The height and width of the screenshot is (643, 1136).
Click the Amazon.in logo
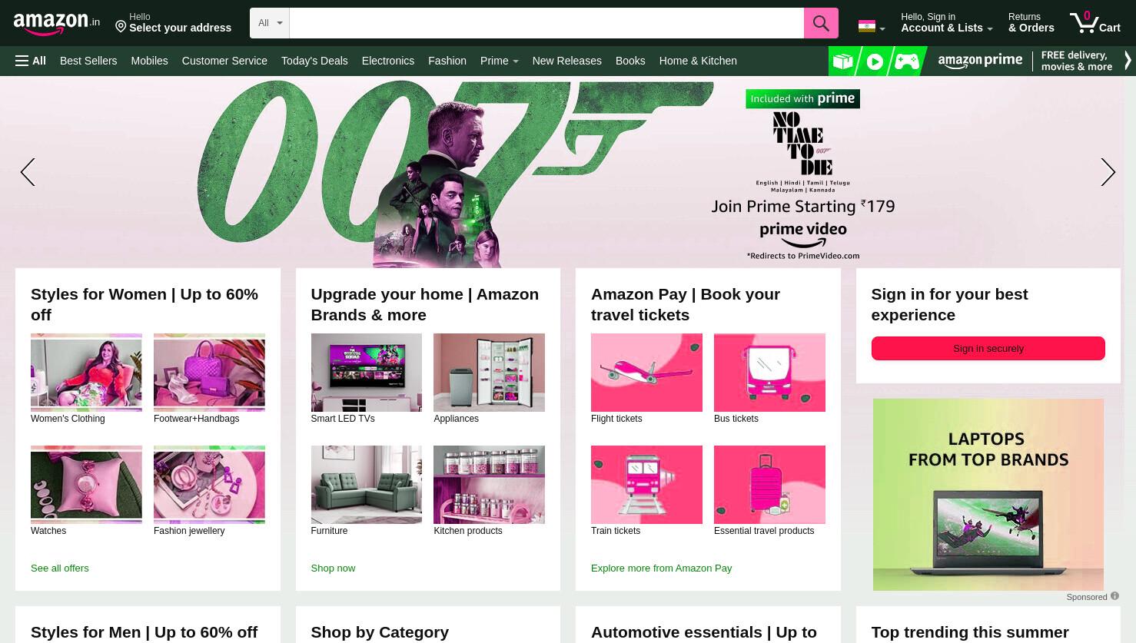(57, 24)
